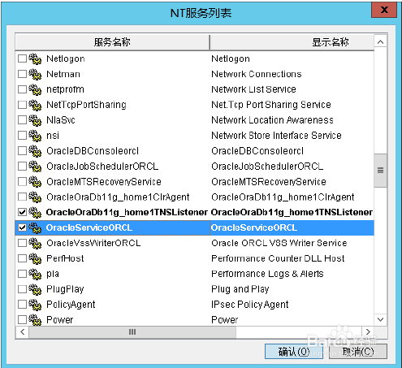Uncheck the OracleOraDb11g_home1TNSListener checkbox
This screenshot has width=402, height=368.
(22, 212)
